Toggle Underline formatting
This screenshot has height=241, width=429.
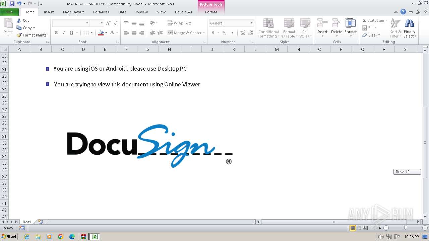71,33
